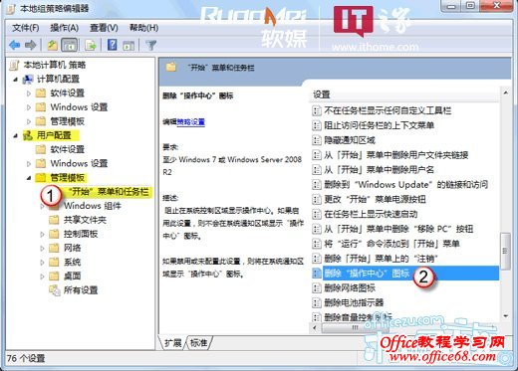The width and height of the screenshot is (518, 371).
Task: Switch to the 标准 tab
Action: [x=198, y=342]
